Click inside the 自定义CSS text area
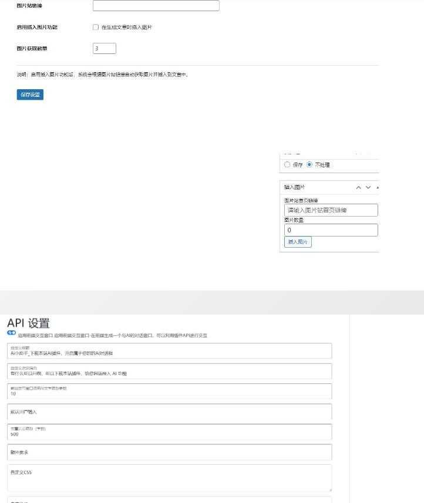The height and width of the screenshot is (503, 424). coord(169,478)
